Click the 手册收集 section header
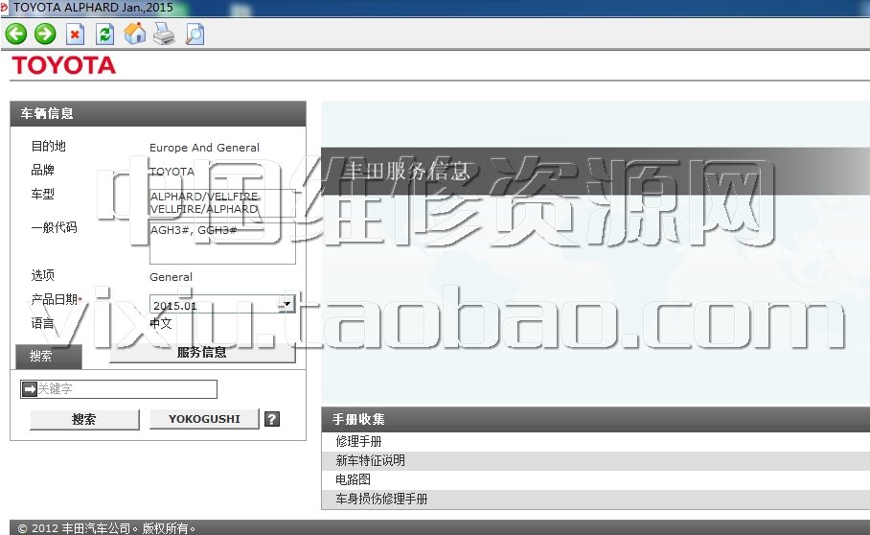Screen dimensions: 870x535 595,419
